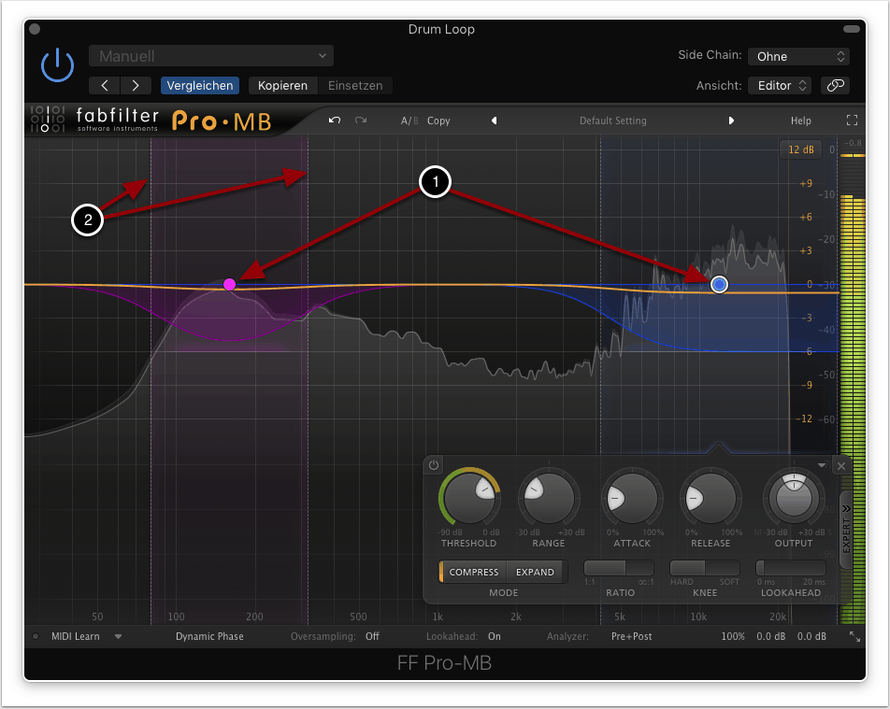Open the Side Chain dropdown

(x=797, y=56)
